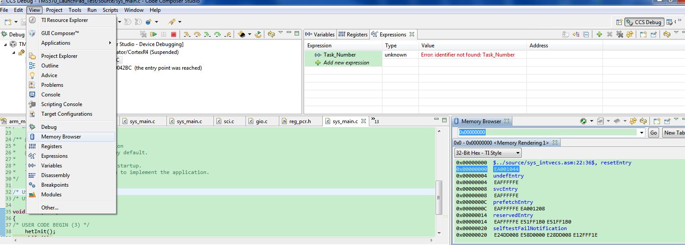
Task: Click the Go button in Memory Browser
Action: coord(654,133)
